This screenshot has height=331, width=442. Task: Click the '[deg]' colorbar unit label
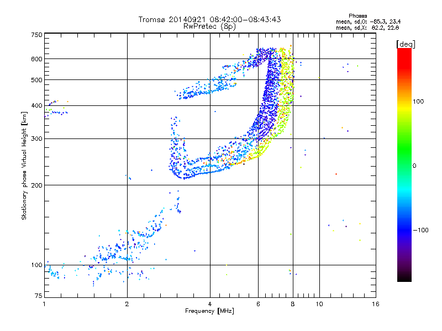point(406,44)
